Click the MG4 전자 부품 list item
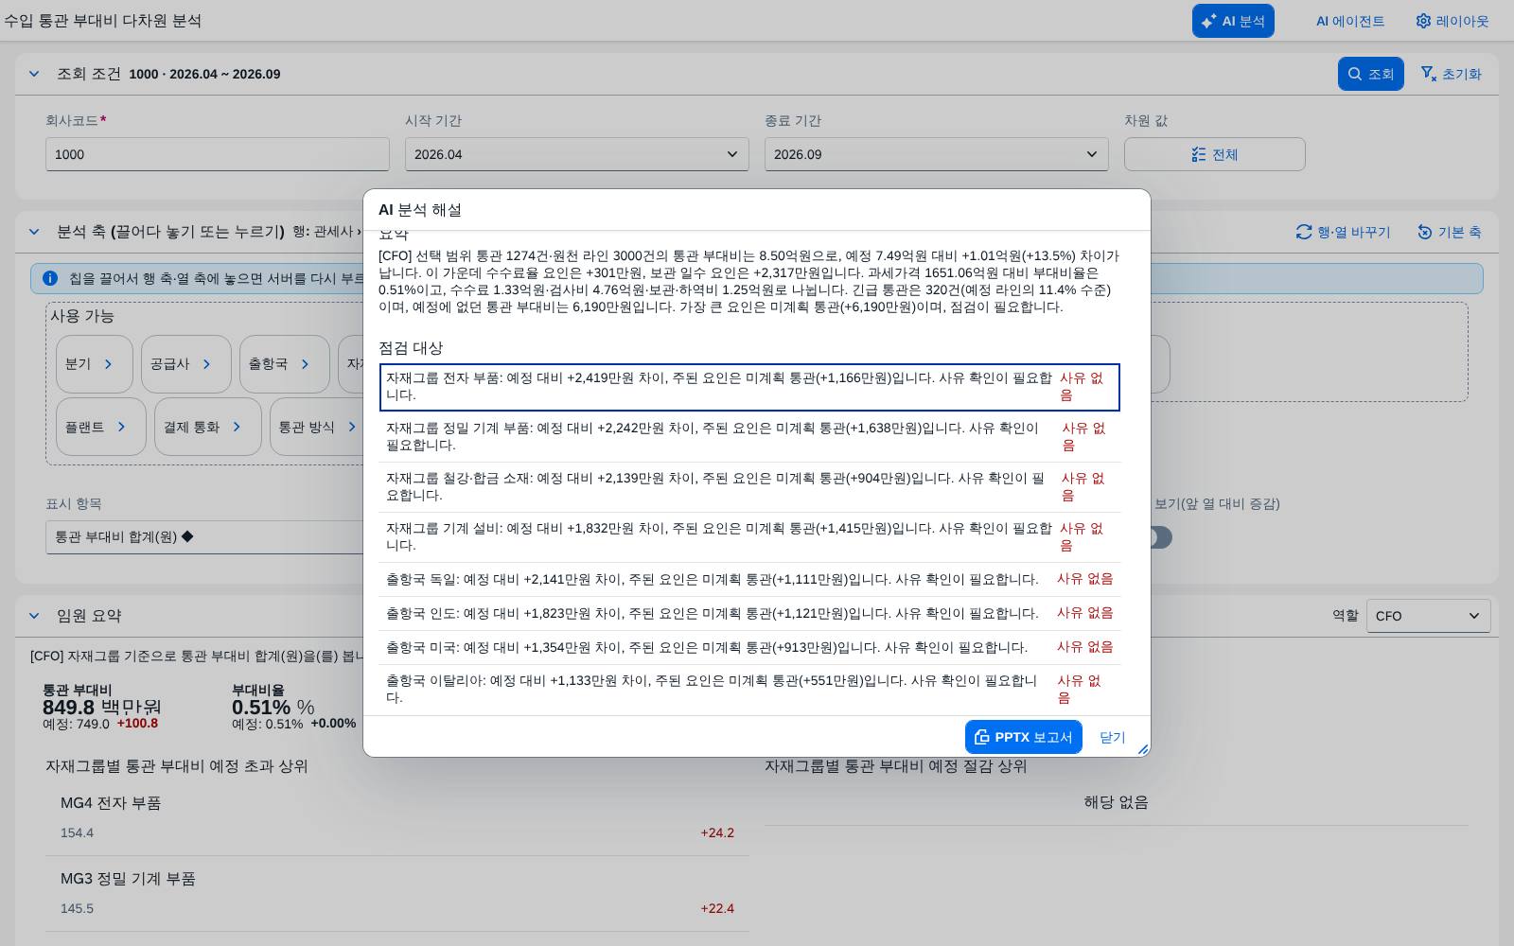Viewport: 1514px width, 946px height. (397, 818)
